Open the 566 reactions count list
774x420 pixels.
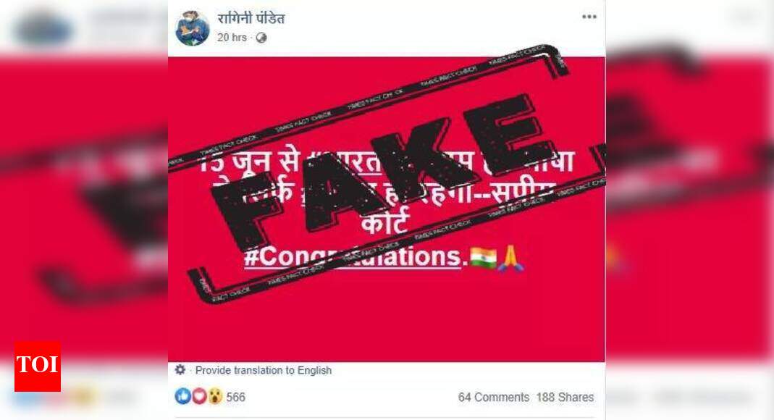coord(235,397)
